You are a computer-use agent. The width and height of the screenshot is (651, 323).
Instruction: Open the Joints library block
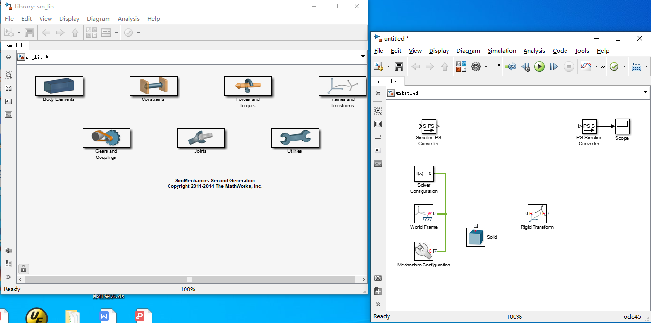201,138
